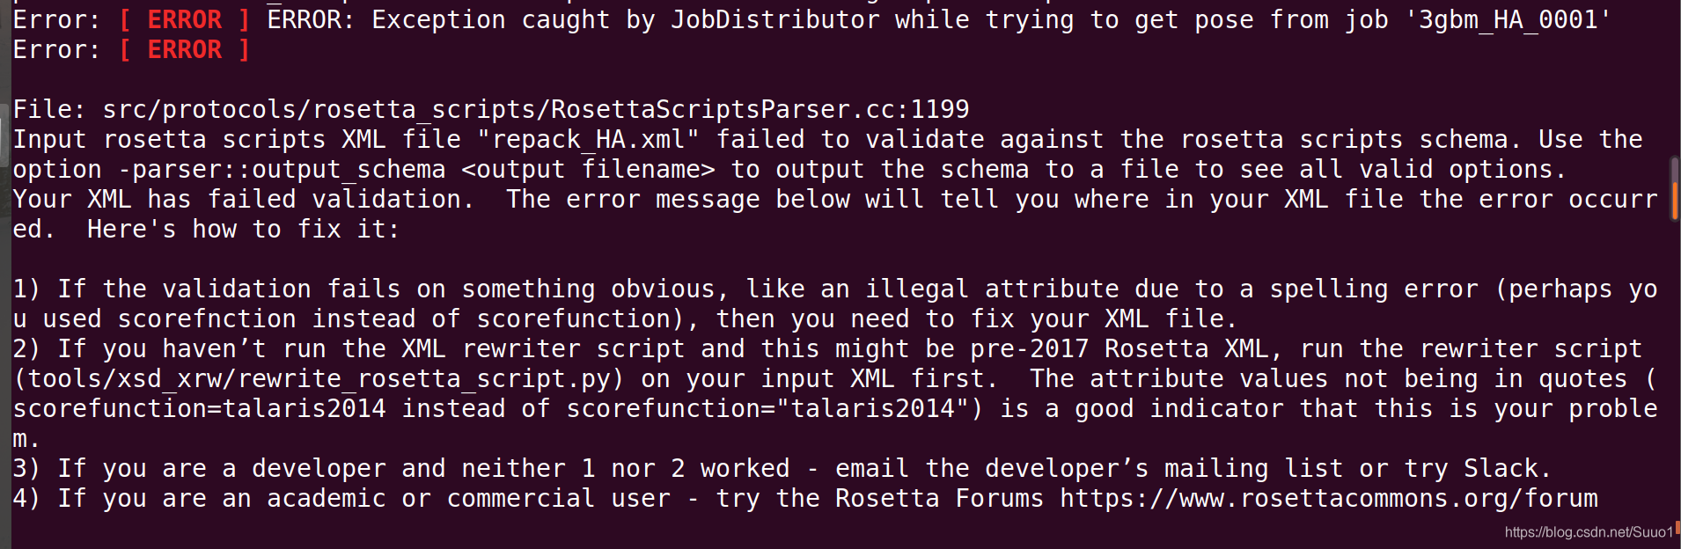Click the blog.csdn.net/Suuo1 watermark link
The width and height of the screenshot is (1681, 549).
point(1588,532)
